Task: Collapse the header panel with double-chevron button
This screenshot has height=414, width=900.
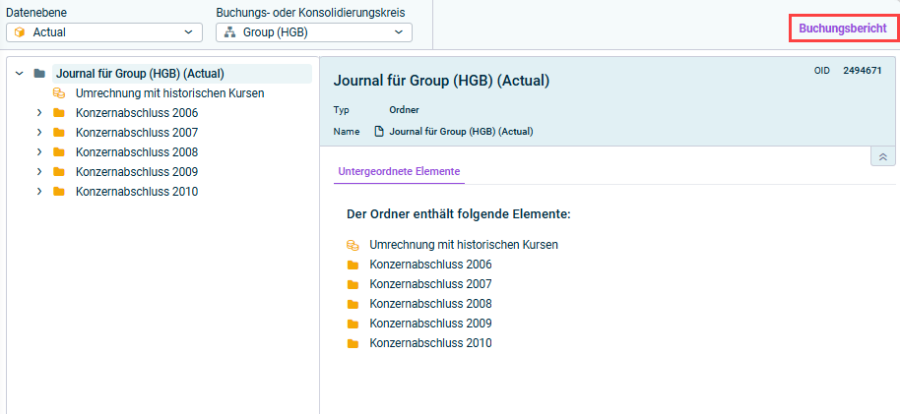Action: pos(882,156)
